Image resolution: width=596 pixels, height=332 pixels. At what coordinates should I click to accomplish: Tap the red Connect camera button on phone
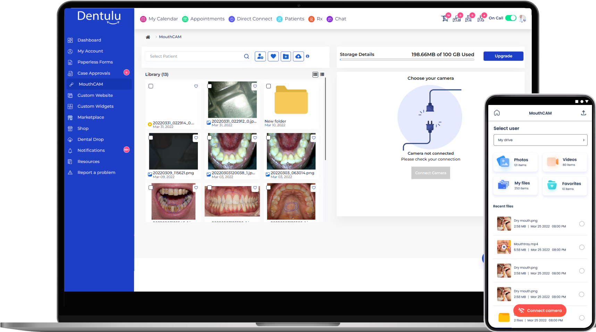pyautogui.click(x=540, y=311)
